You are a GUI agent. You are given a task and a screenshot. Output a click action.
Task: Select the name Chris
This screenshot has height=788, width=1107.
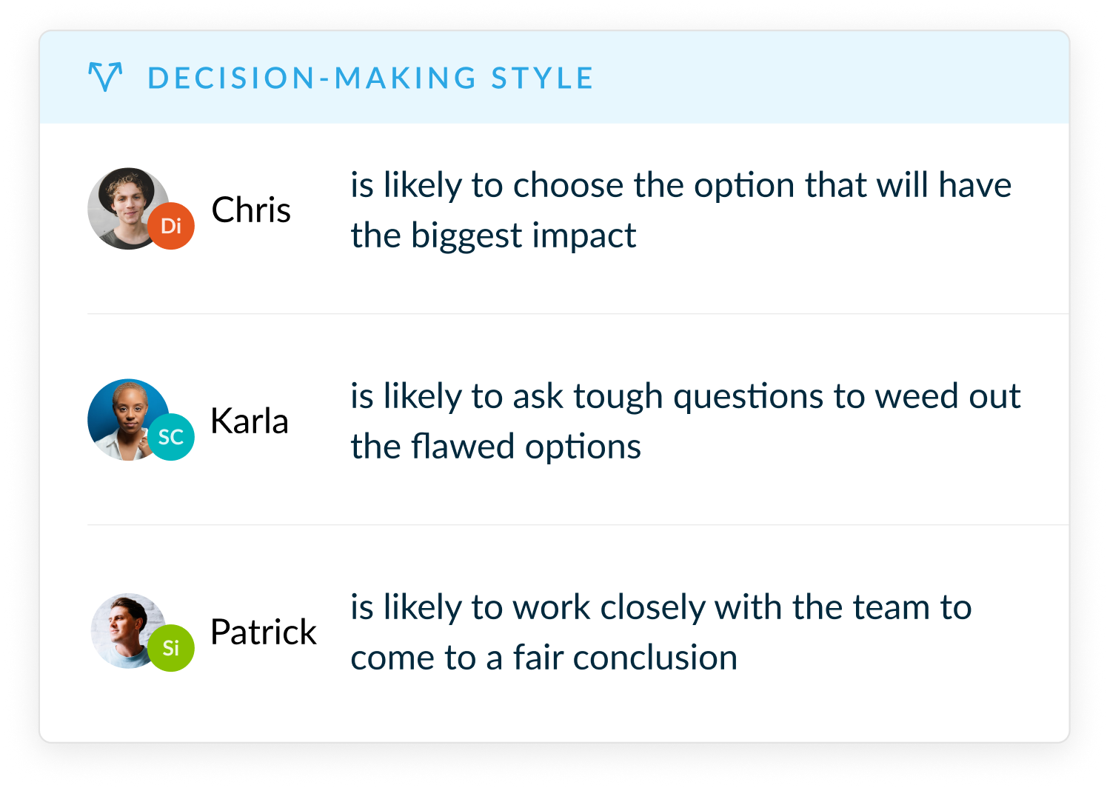(x=251, y=210)
